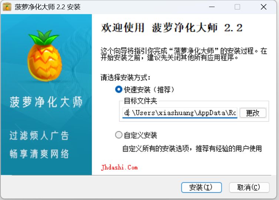Click the 过滤烦人广告 slogan text
279x200 pixels.
tap(39, 135)
